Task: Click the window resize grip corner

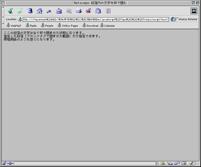Action: [x=197, y=163]
